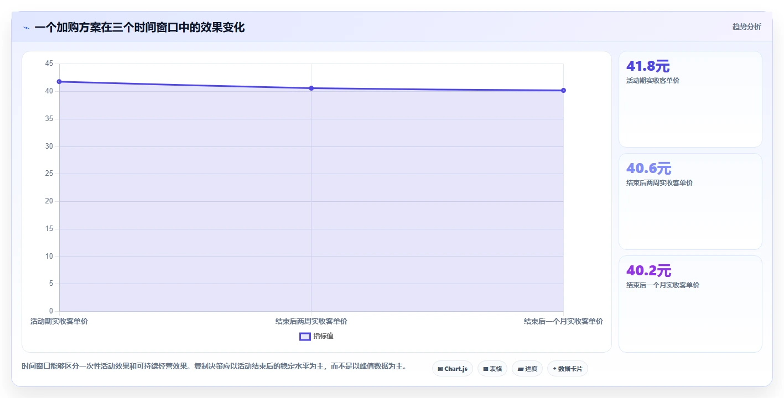Click the 指标值 legend color box
Screen dimensions: 784x398
click(305, 336)
